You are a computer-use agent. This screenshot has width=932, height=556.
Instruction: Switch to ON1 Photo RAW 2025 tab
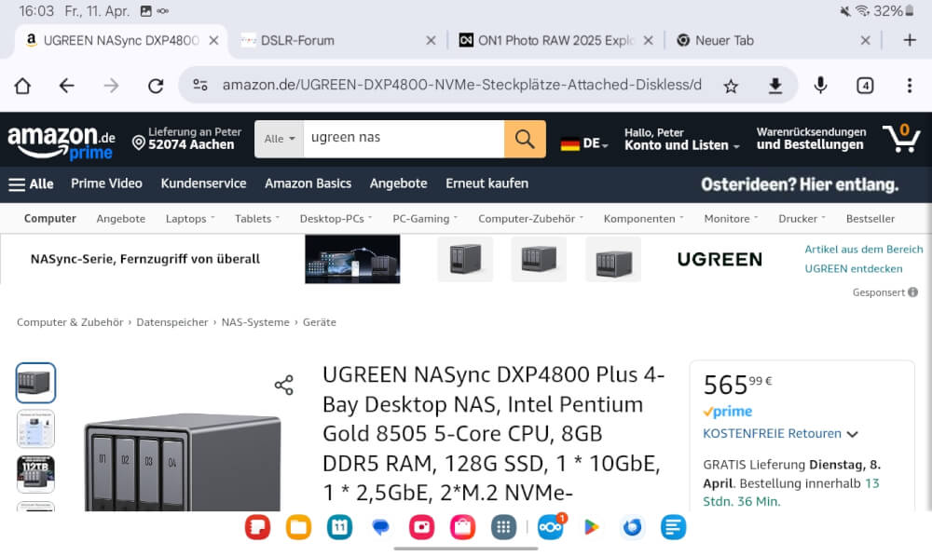point(555,40)
